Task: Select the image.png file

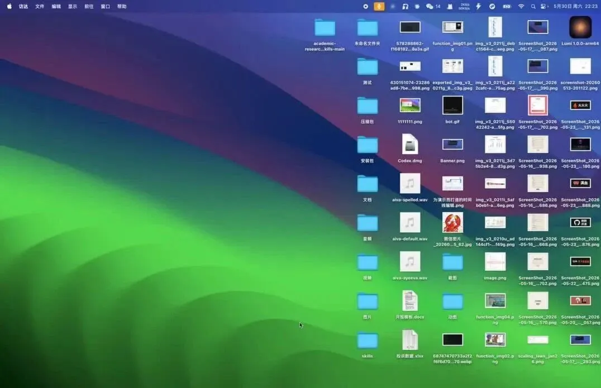Action: pyautogui.click(x=495, y=262)
